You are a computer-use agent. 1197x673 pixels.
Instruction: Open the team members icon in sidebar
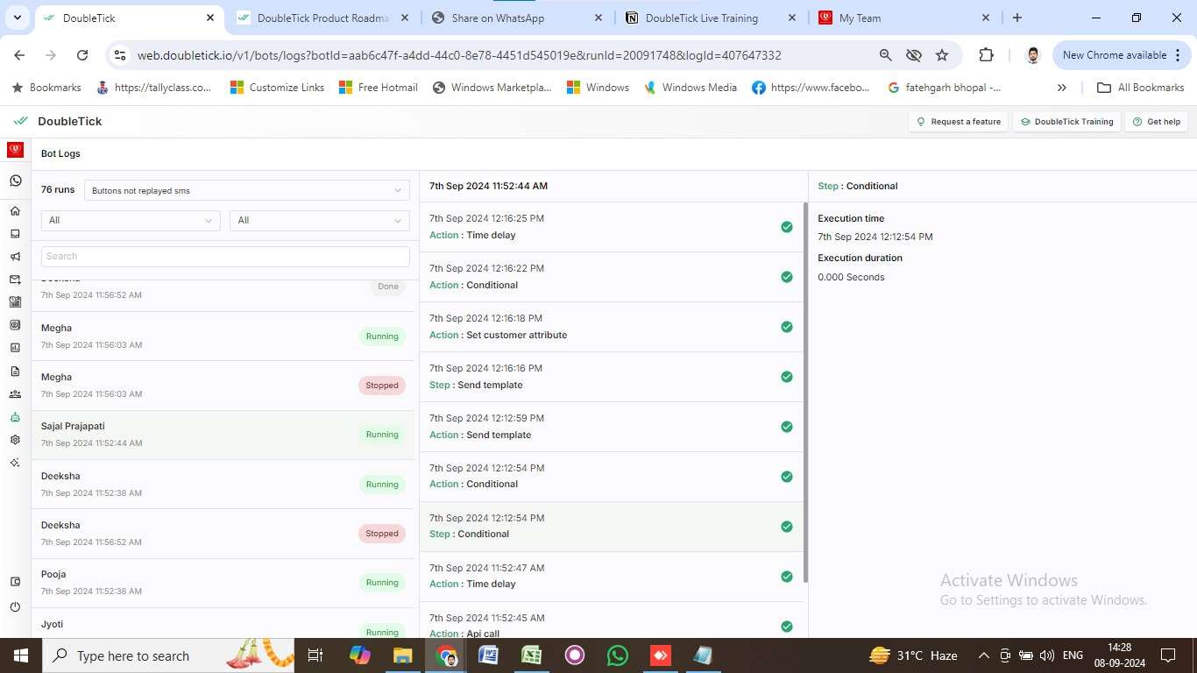15,394
